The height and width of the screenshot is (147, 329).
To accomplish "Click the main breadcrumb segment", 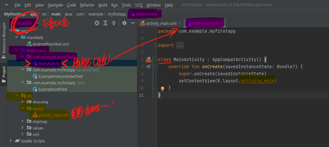I will point(56,14).
